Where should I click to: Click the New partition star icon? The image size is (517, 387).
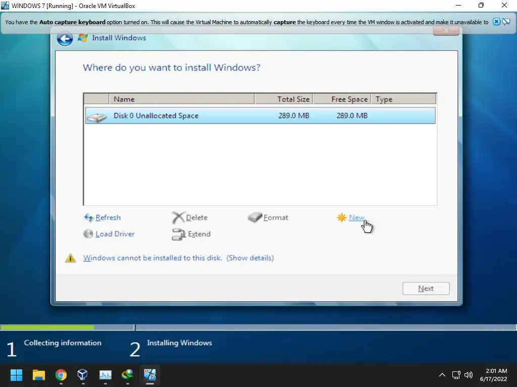tap(342, 218)
